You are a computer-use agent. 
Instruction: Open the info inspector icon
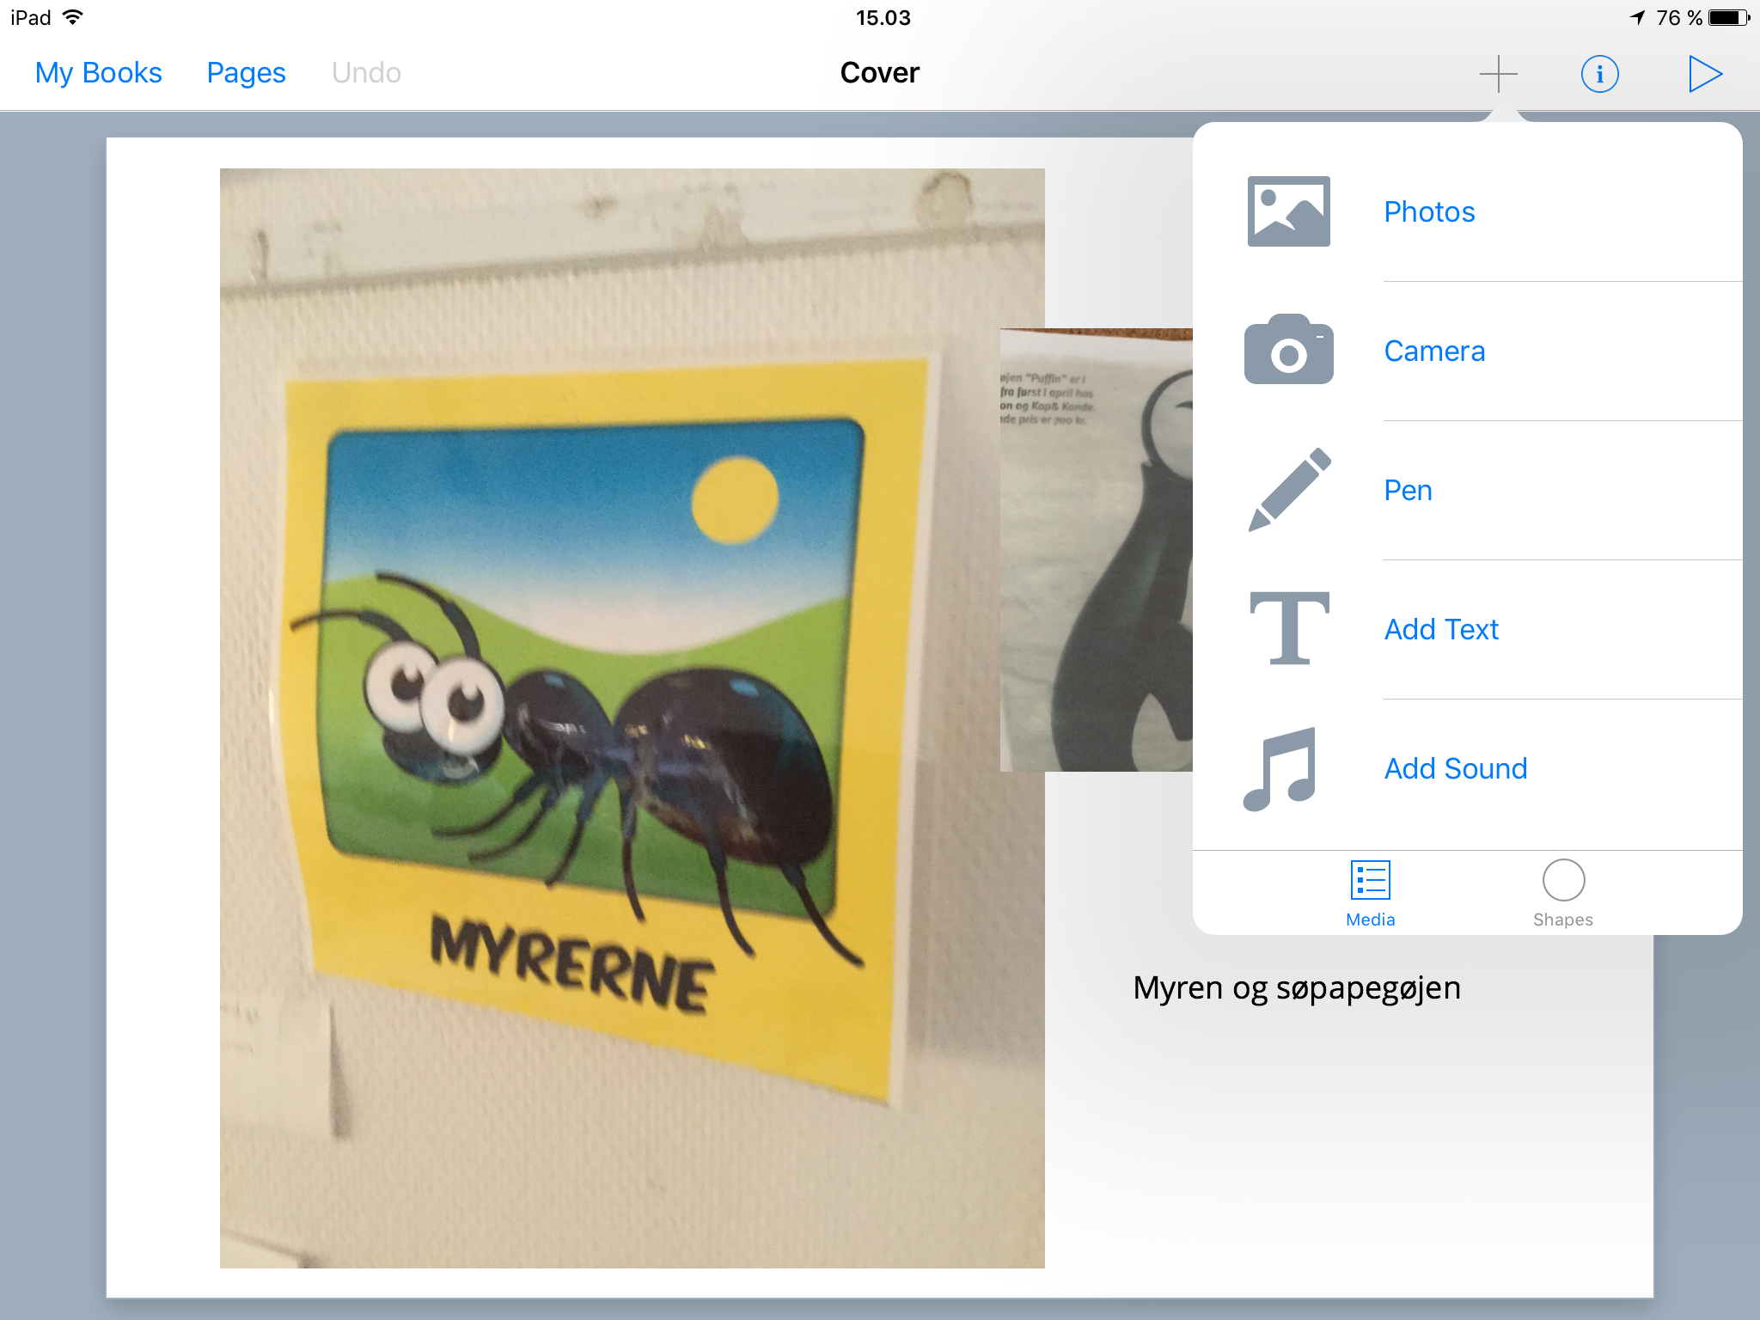[x=1599, y=74]
